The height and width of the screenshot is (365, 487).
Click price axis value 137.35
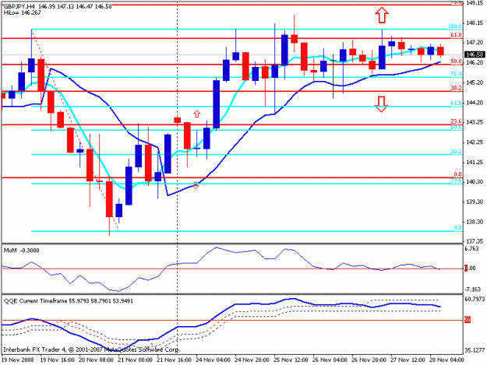pos(475,241)
